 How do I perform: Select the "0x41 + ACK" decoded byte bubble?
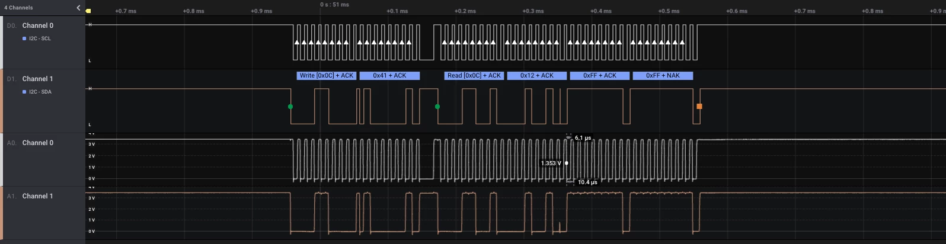coord(389,76)
